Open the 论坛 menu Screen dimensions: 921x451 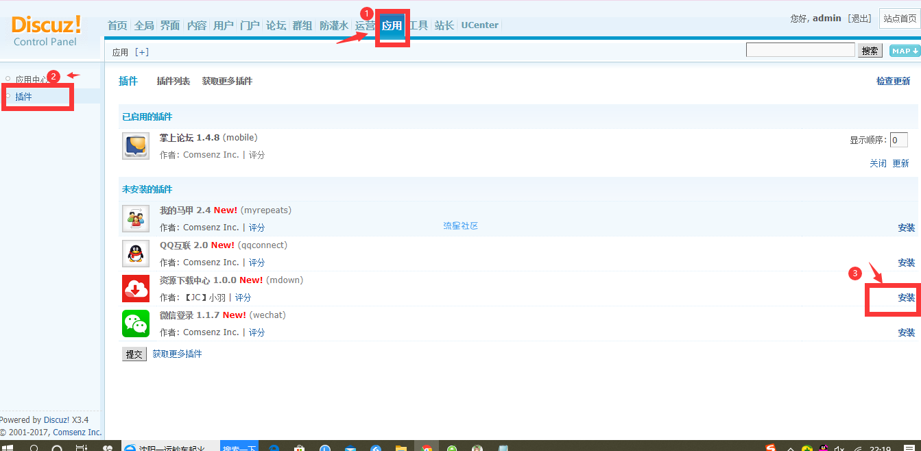coord(276,25)
